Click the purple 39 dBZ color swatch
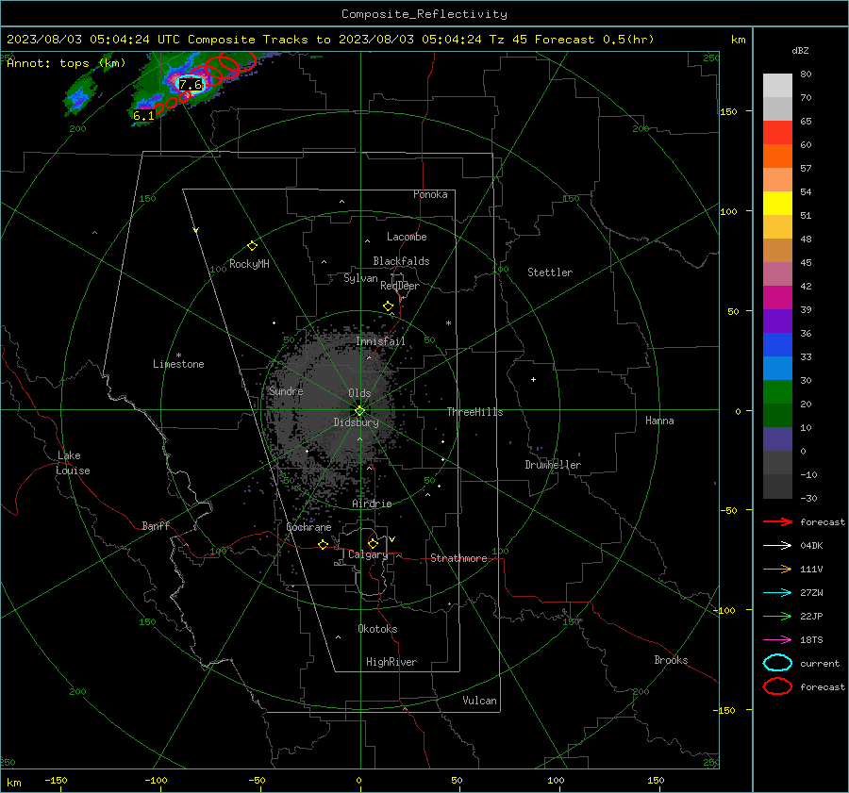849x793 pixels. (x=777, y=322)
